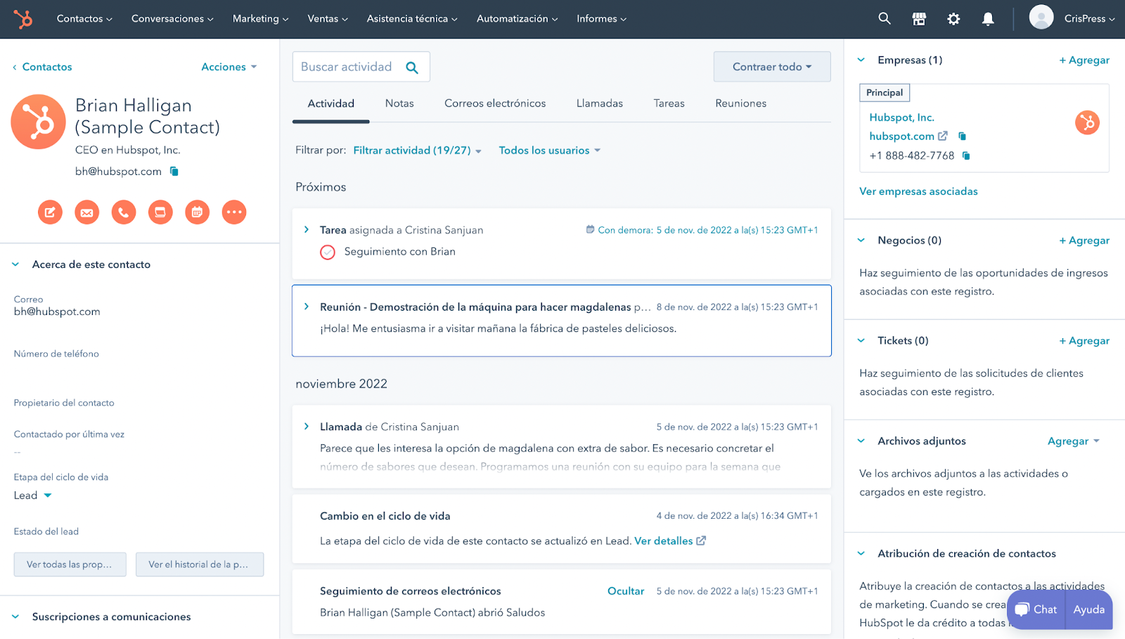Click the send email round icon

86,212
